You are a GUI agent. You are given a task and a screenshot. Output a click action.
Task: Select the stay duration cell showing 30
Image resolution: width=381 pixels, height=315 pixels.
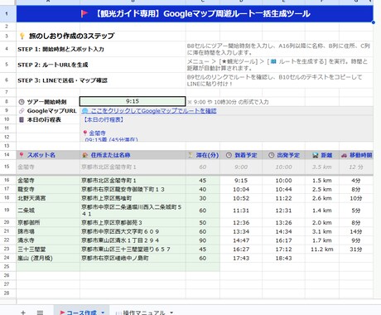click(x=203, y=198)
